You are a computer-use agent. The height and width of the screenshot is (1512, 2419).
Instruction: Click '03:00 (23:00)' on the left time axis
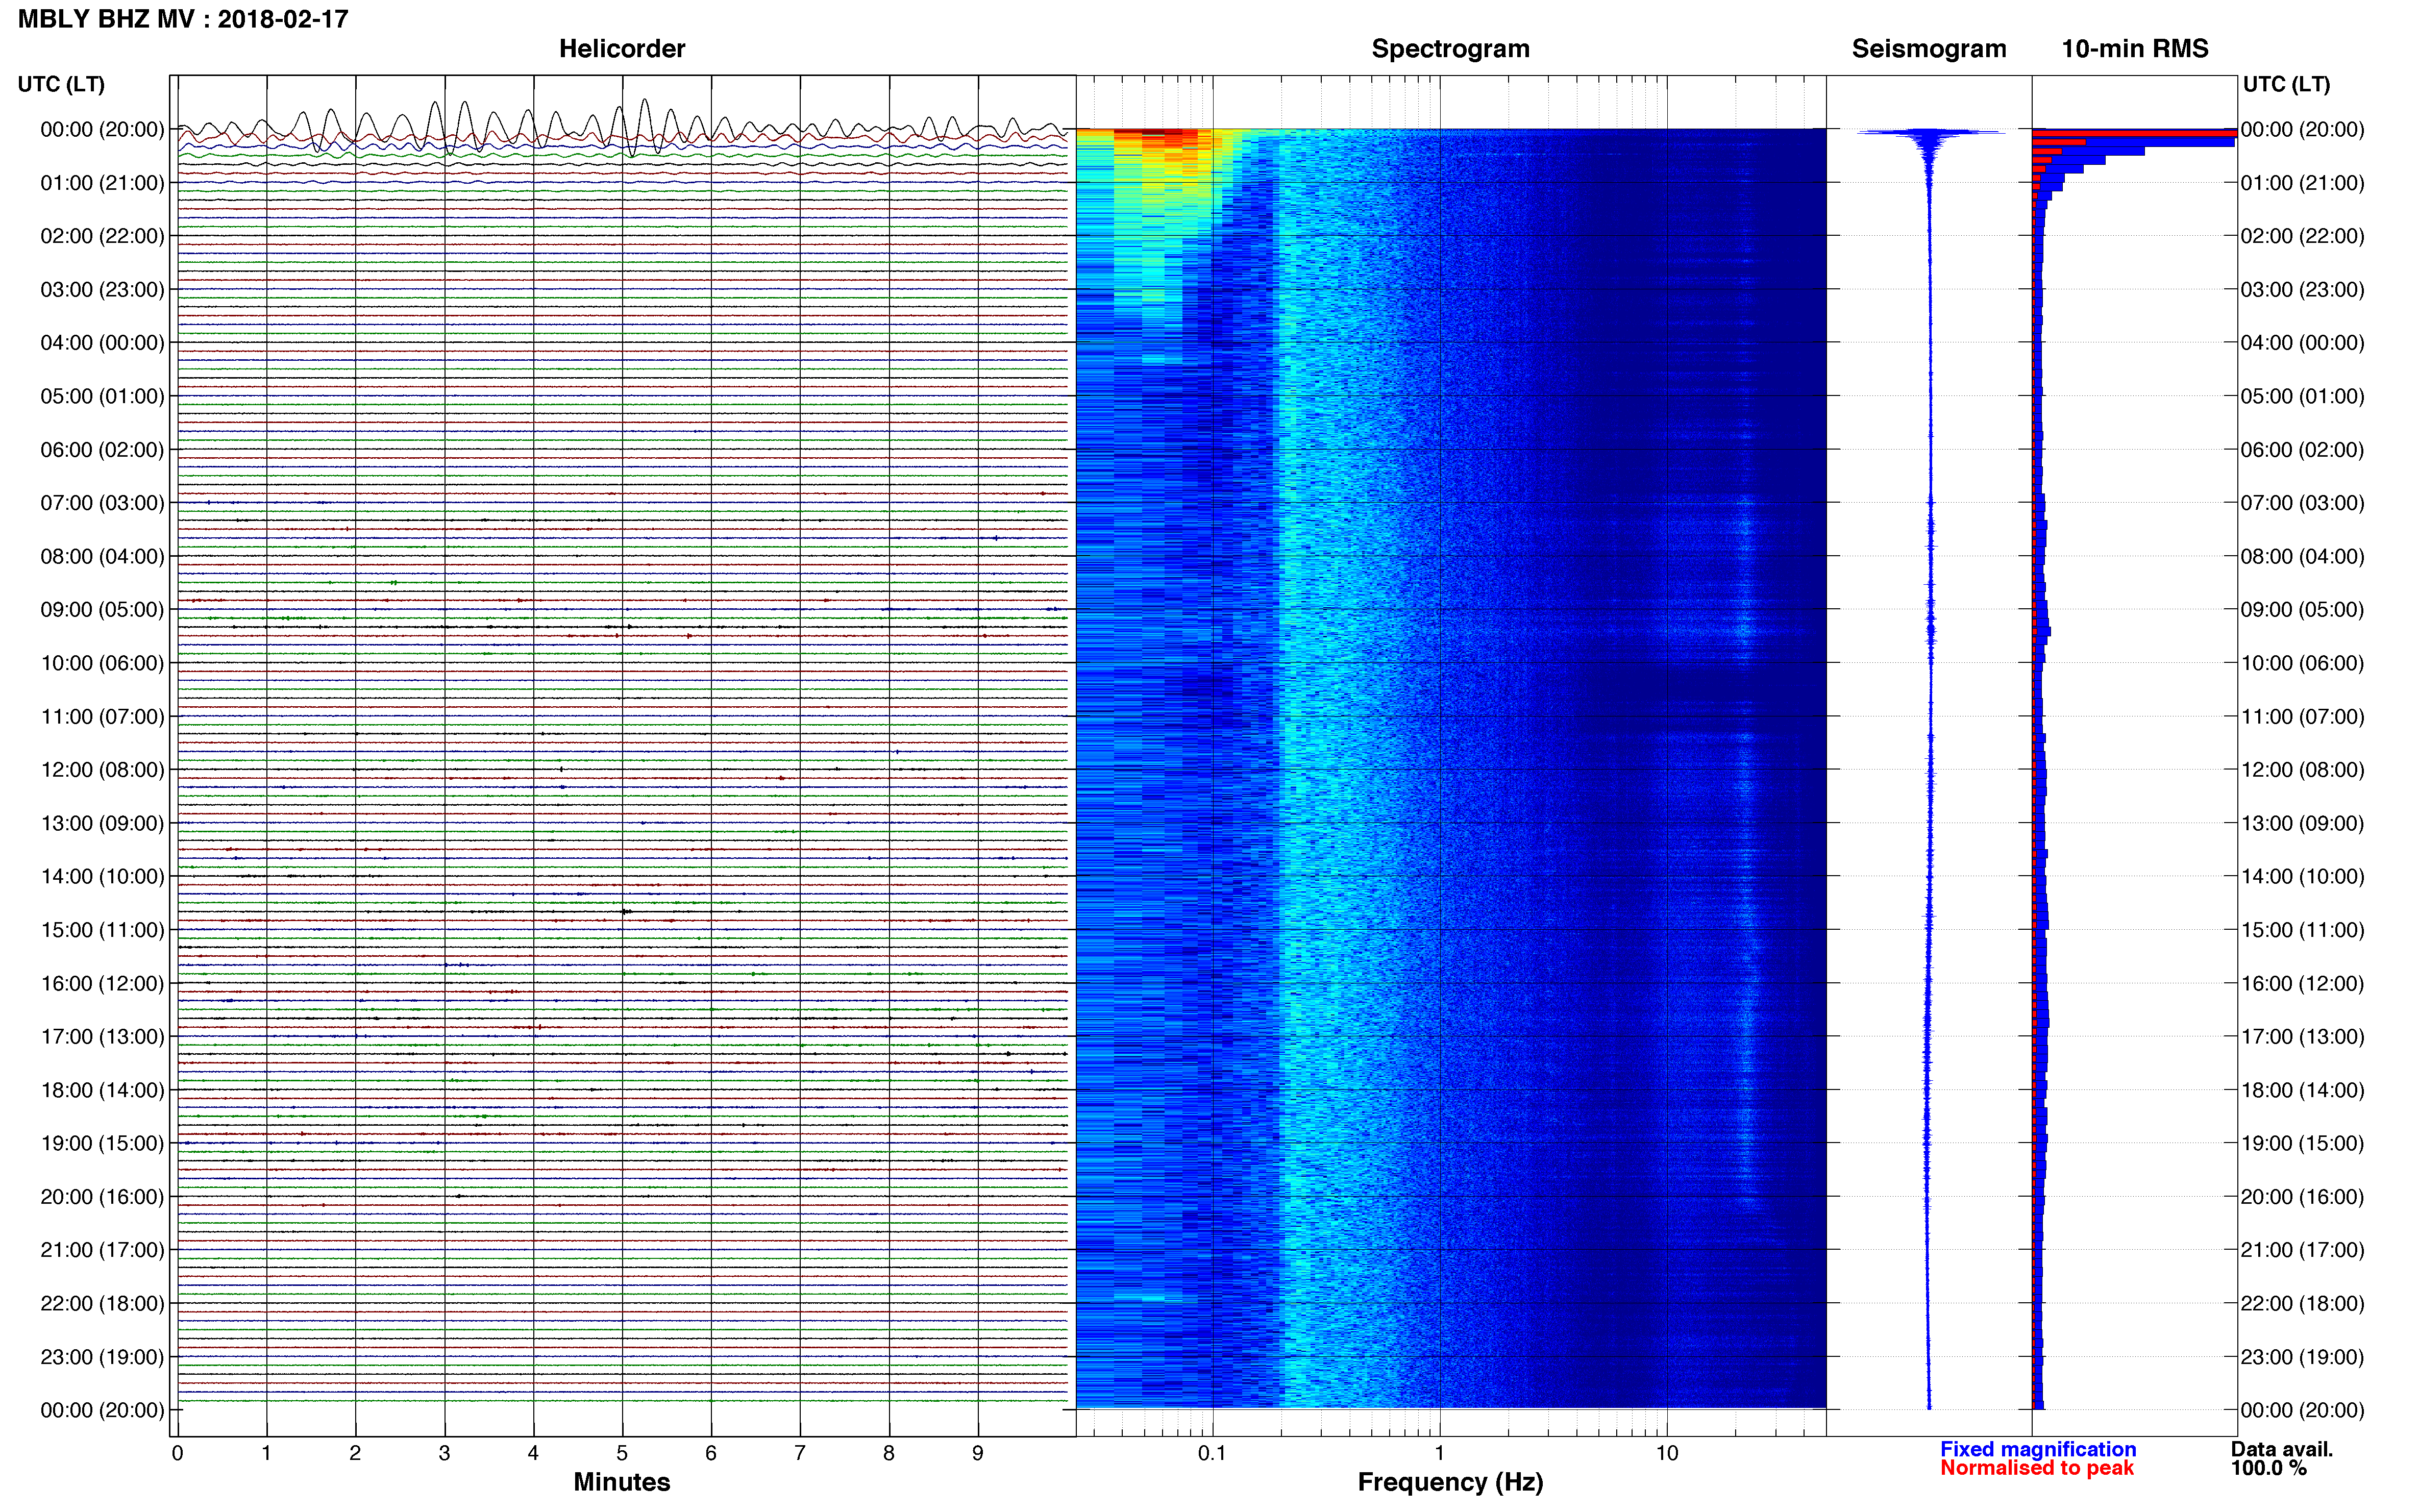102,290
